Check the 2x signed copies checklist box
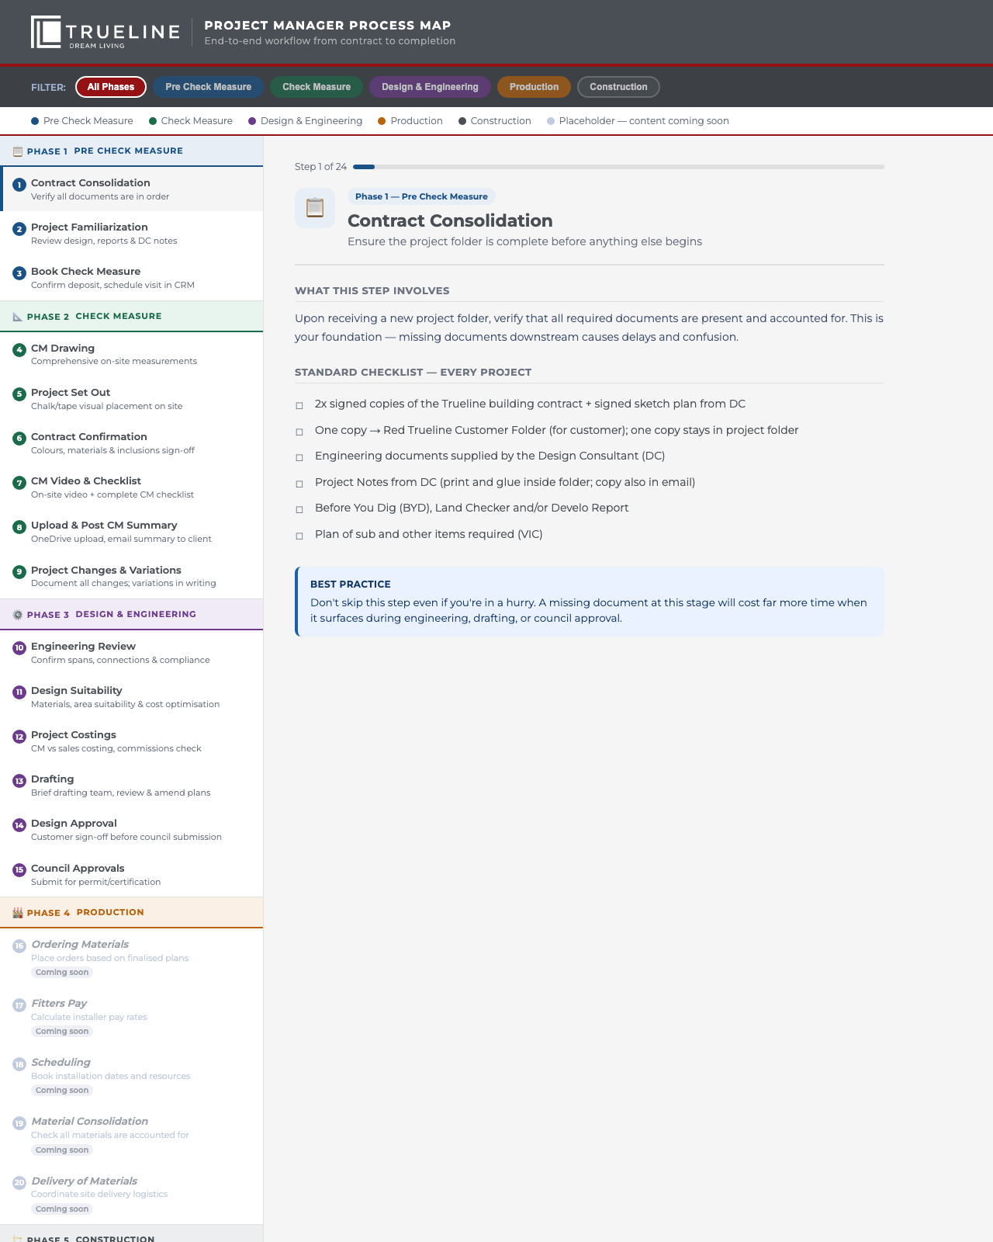Screen dimensions: 993x1242 click(x=299, y=405)
